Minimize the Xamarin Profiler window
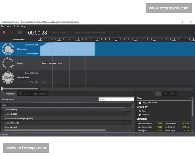The image size is (195, 156). click(x=174, y=22)
